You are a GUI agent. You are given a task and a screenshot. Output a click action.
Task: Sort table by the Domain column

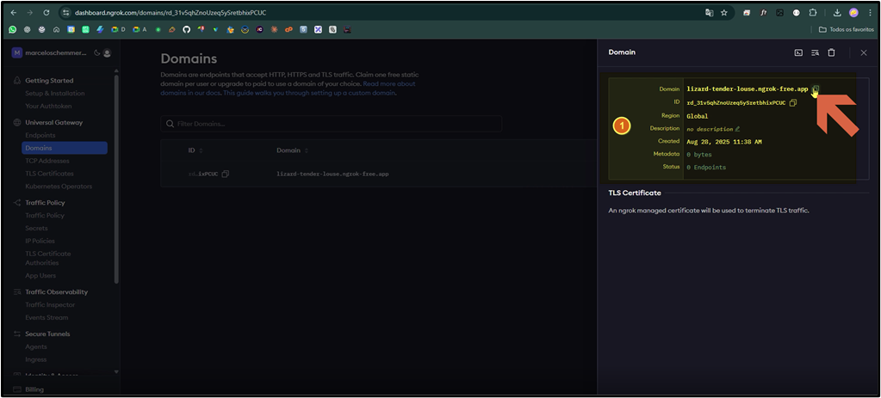(292, 150)
